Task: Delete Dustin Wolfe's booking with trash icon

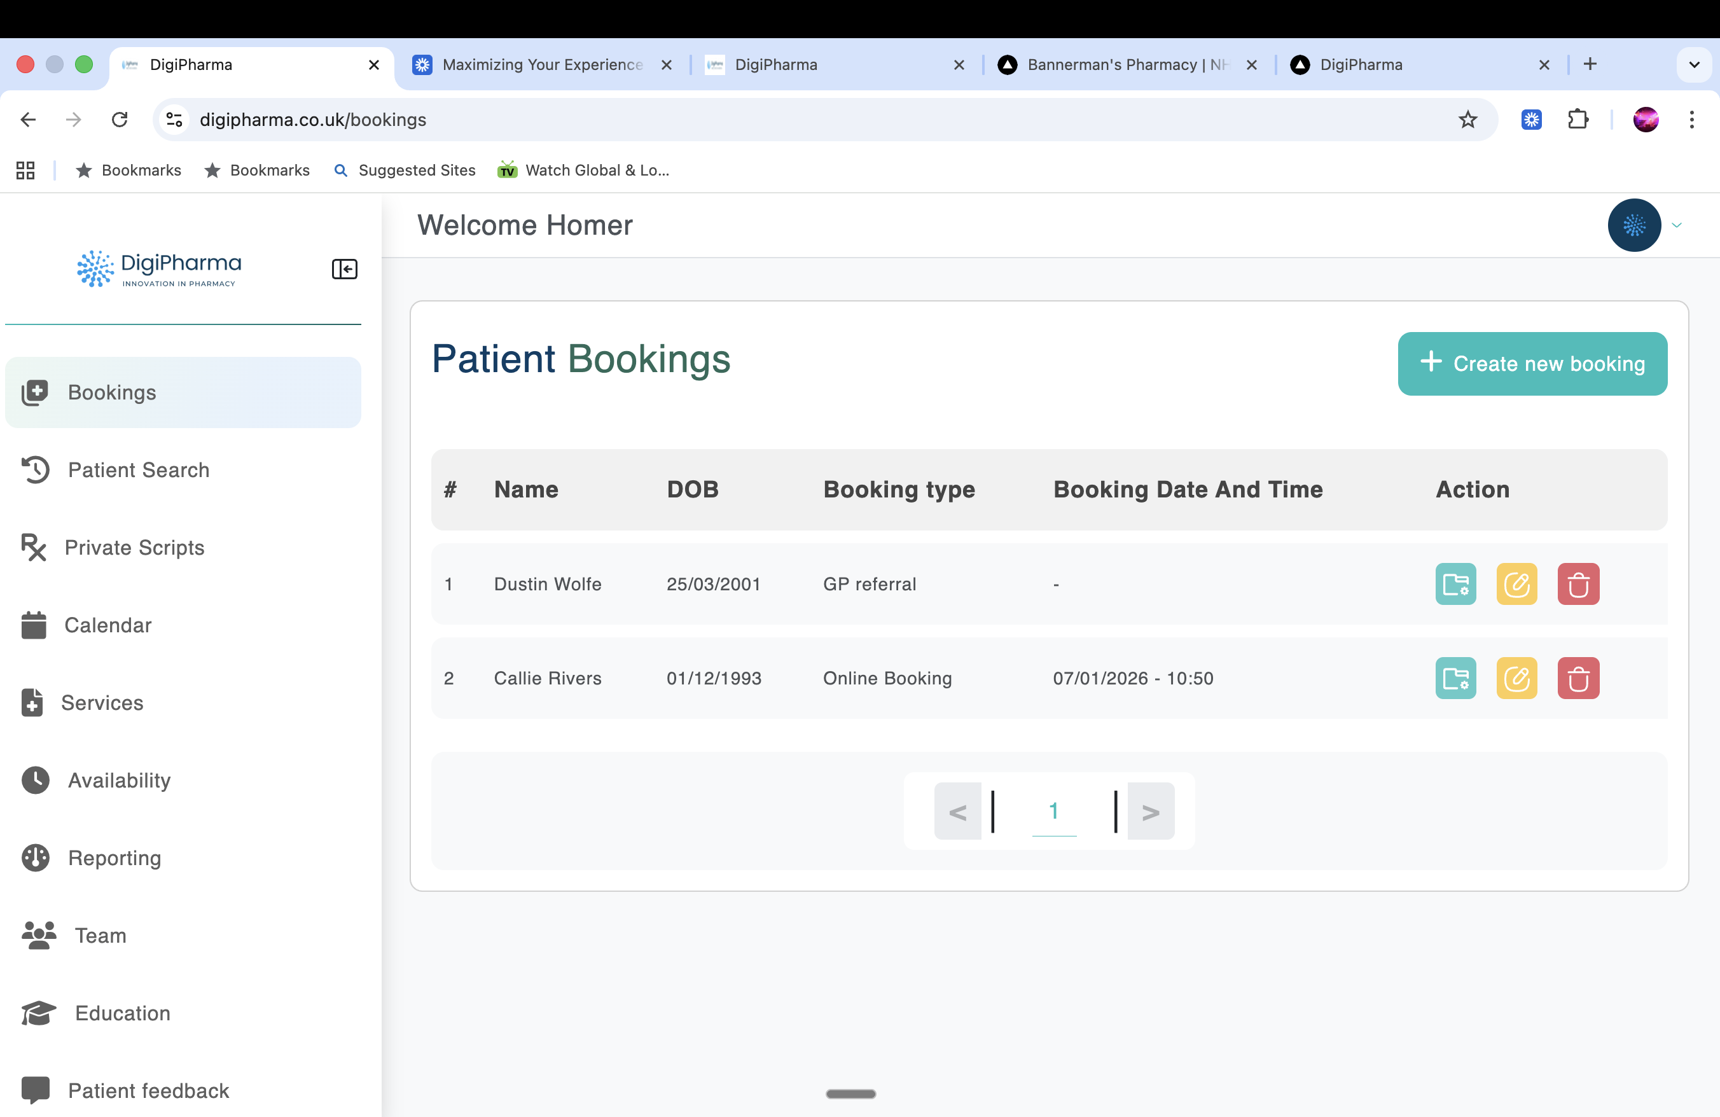Action: point(1578,584)
